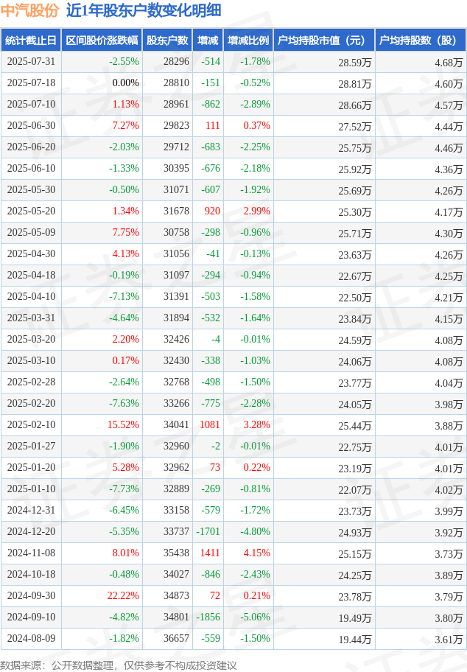Click the 中汽股份 title text
The height and width of the screenshot is (672, 467).
point(29,10)
